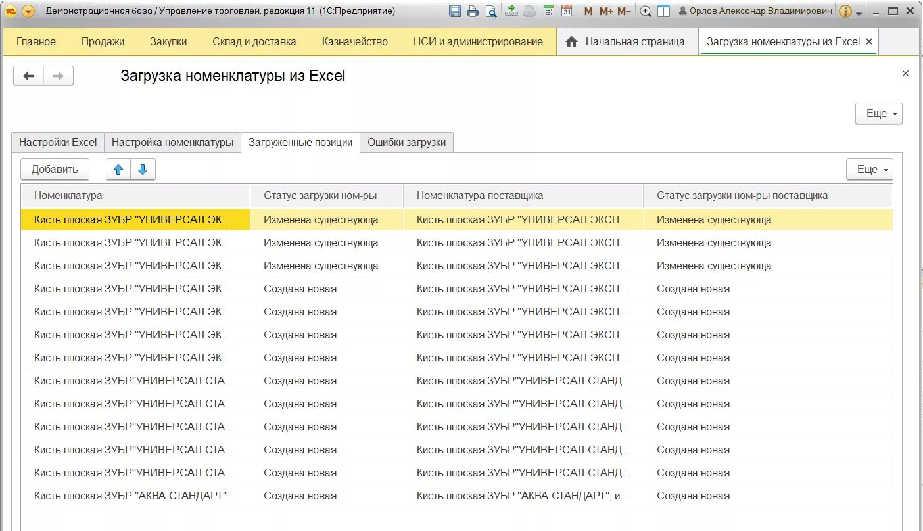Viewport: 923px width, 531px height.
Task: Open the Закупки section
Action: [x=168, y=41]
